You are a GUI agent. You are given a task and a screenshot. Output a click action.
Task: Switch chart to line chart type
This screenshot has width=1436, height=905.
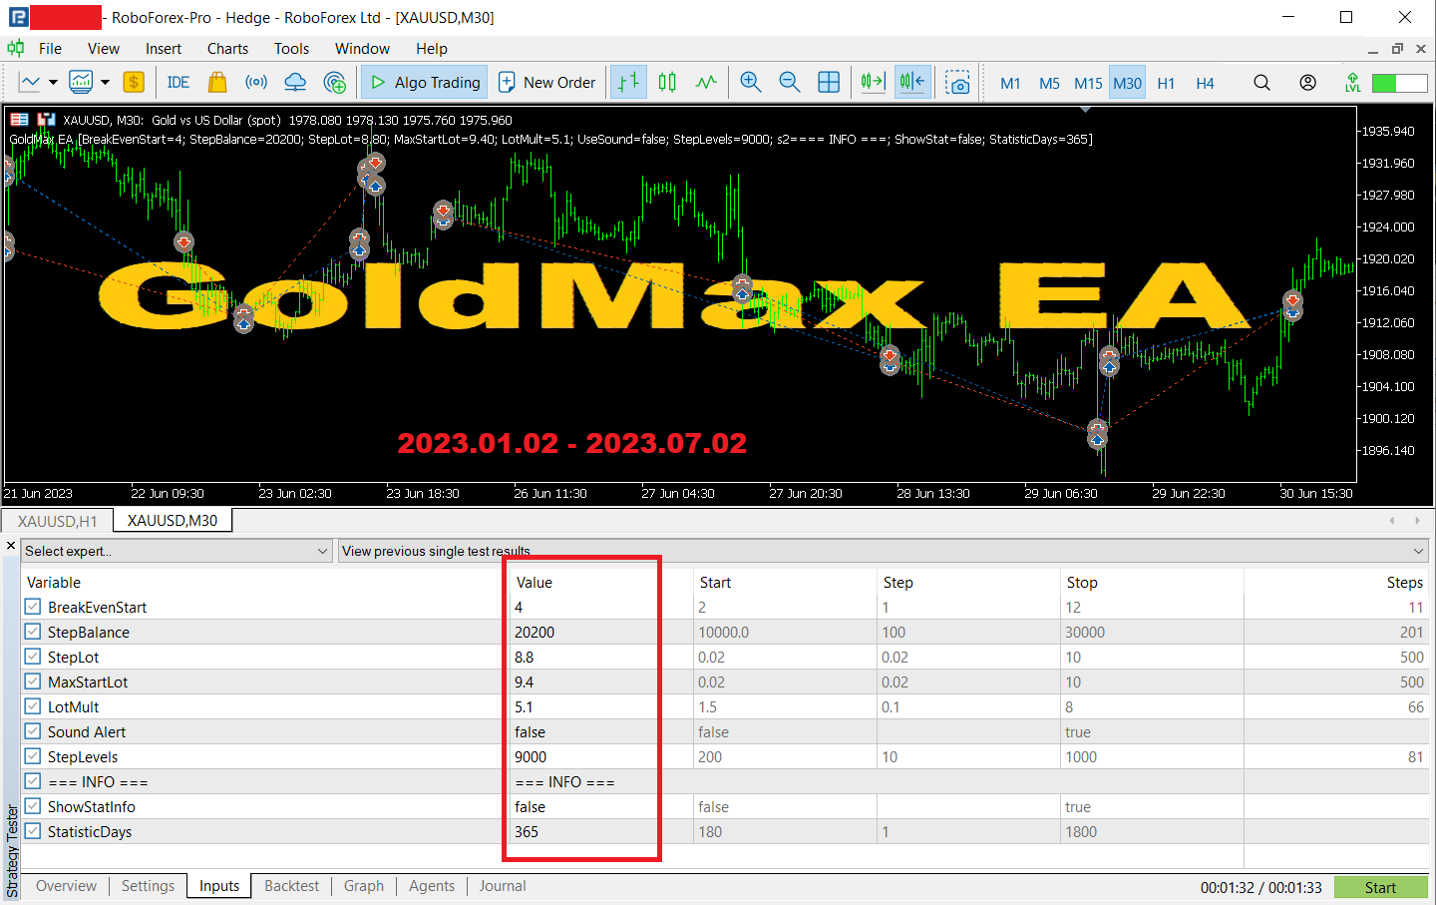pyautogui.click(x=706, y=83)
